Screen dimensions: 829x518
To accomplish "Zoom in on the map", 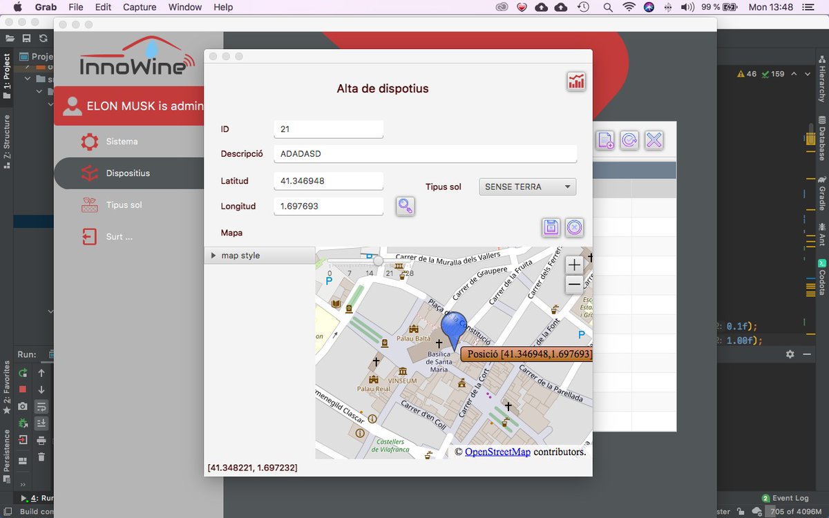I will click(x=574, y=265).
